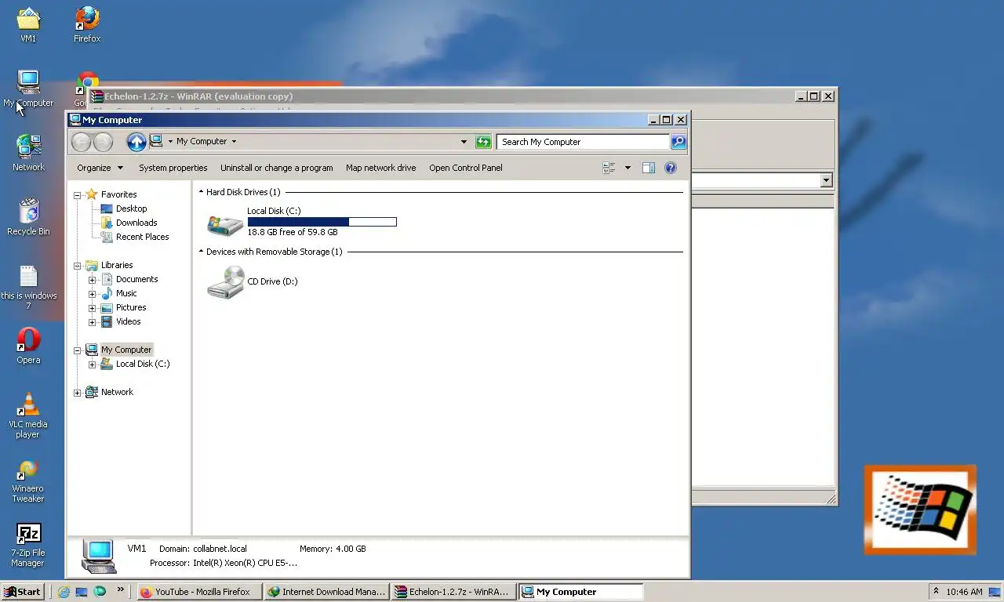Select Local Disk (C:) drive icon
Image resolution: width=1004 pixels, height=602 pixels.
click(x=225, y=224)
